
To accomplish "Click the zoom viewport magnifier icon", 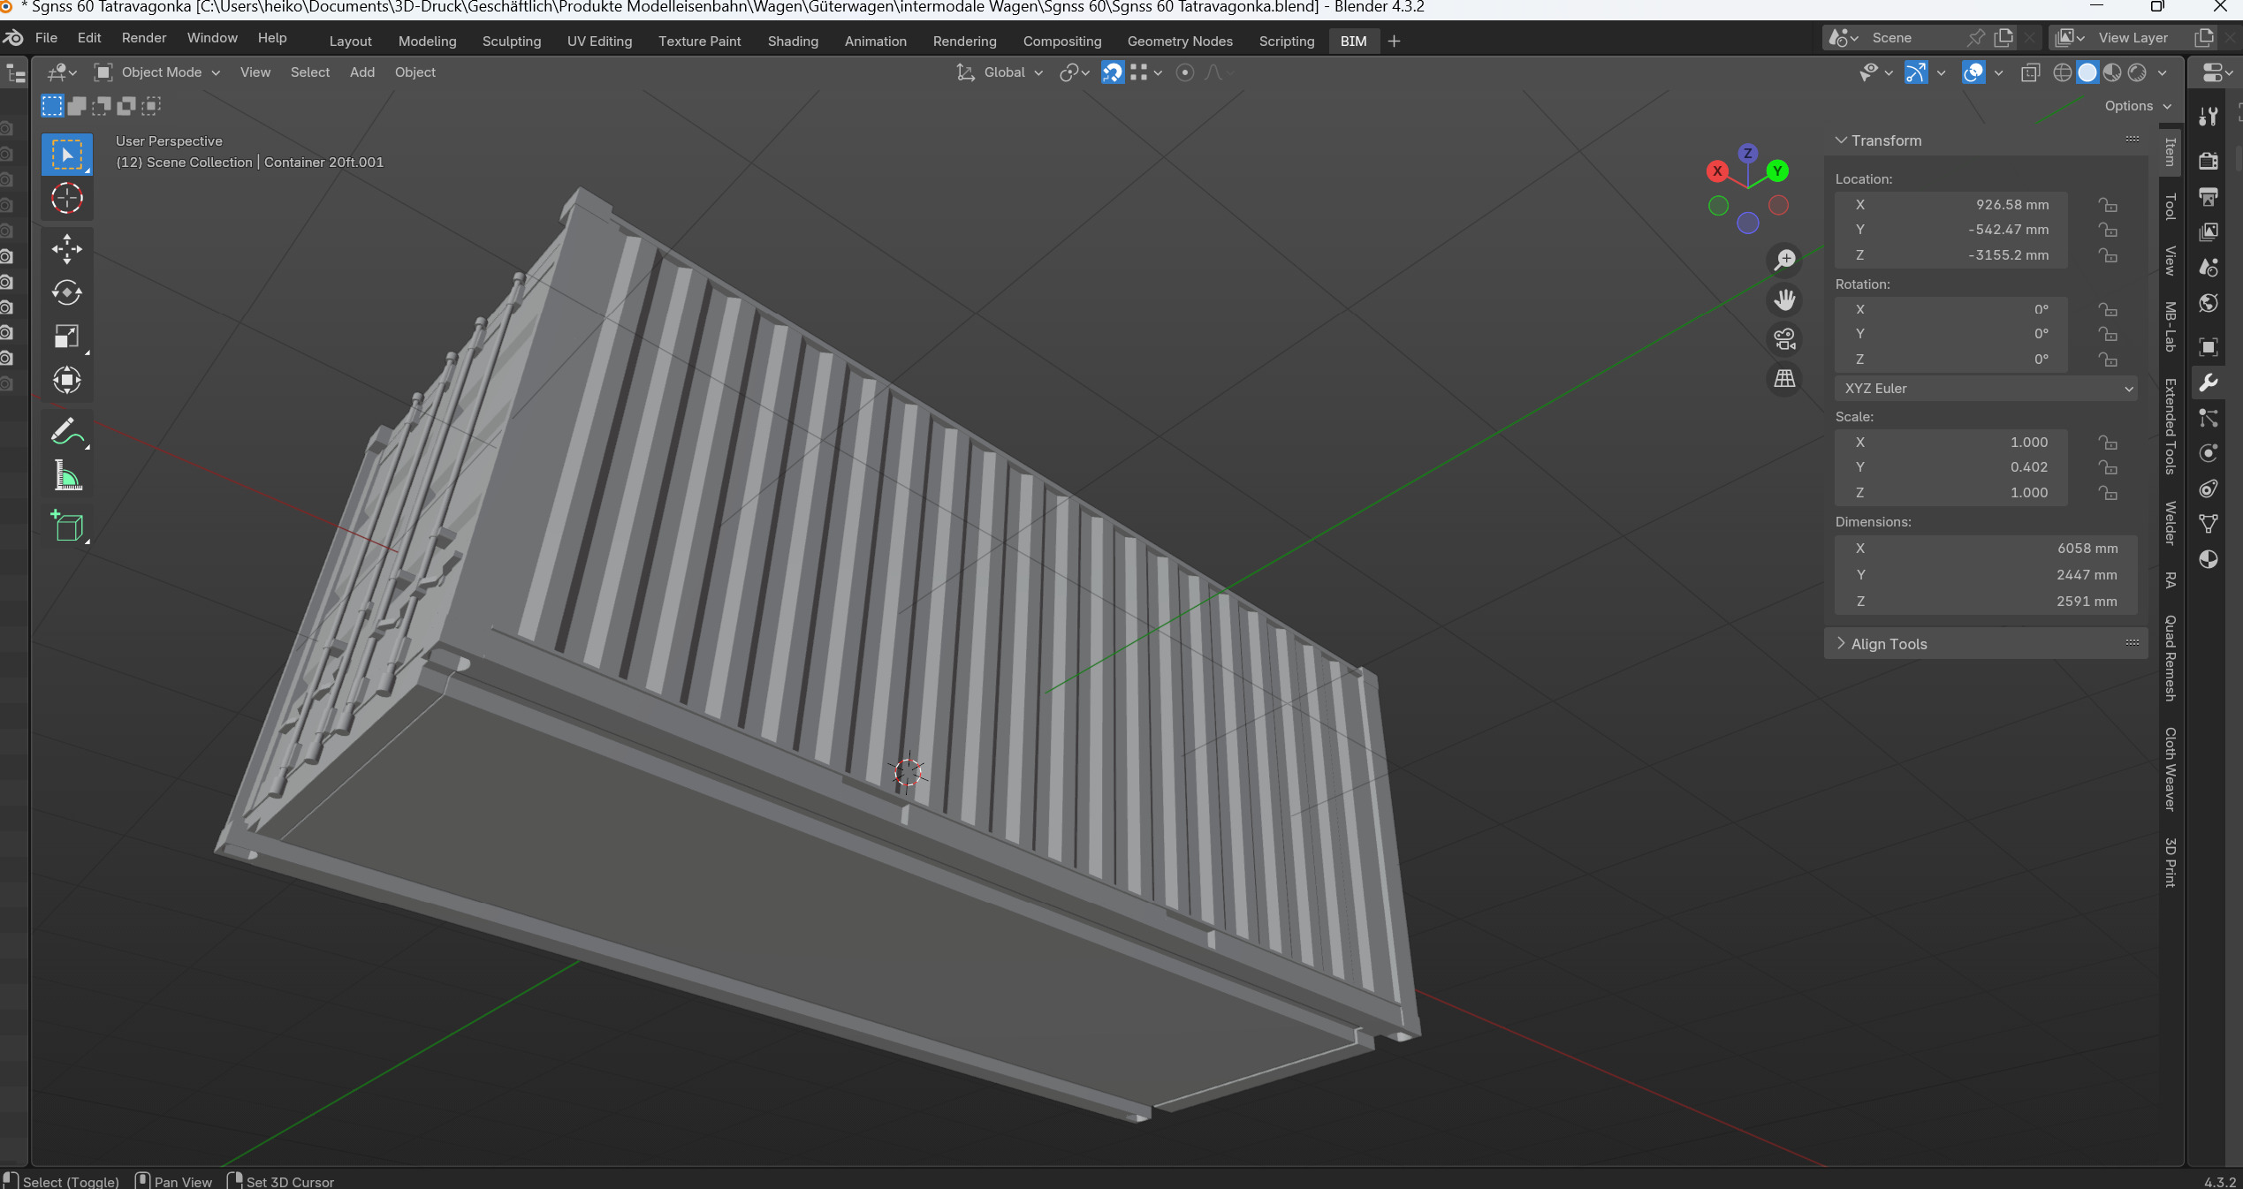I will pos(1785,260).
